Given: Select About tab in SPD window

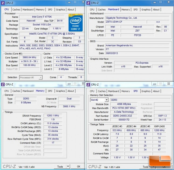Looking at the screenshot, I should [156, 91].
